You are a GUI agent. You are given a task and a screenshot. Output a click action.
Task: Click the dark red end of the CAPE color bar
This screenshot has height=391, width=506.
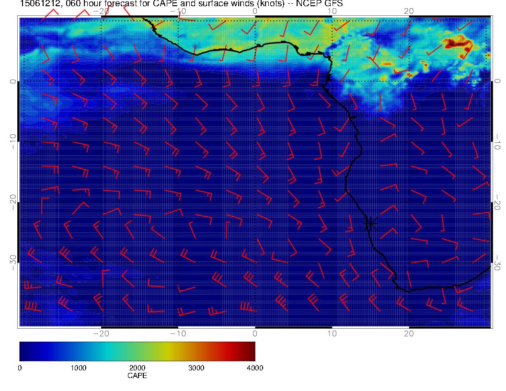point(251,351)
